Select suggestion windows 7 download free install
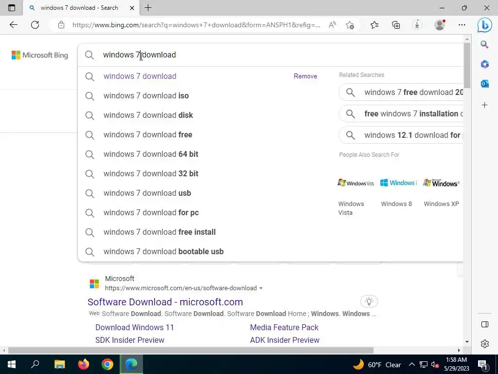Viewport: 498px width, 374px height. coord(160,232)
